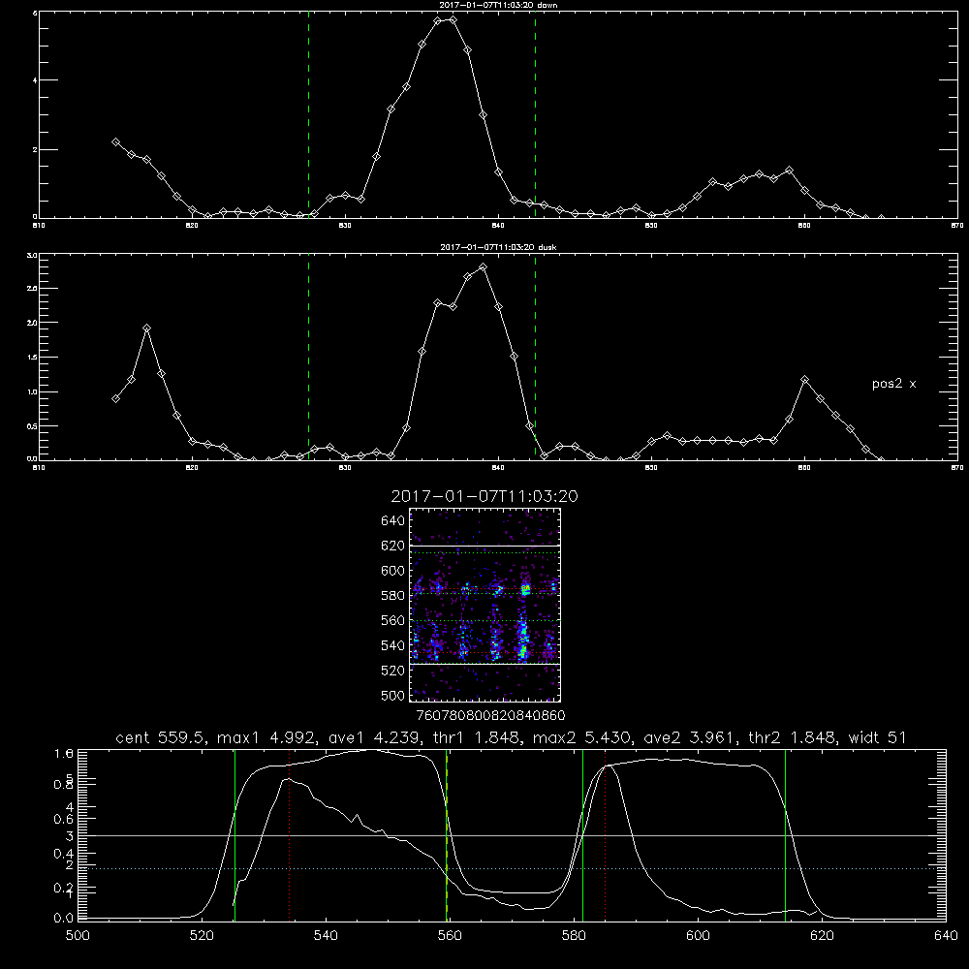Click bottom profile plot x-axis label 500
Image resolution: width=969 pixels, height=969 pixels.
coord(78,936)
